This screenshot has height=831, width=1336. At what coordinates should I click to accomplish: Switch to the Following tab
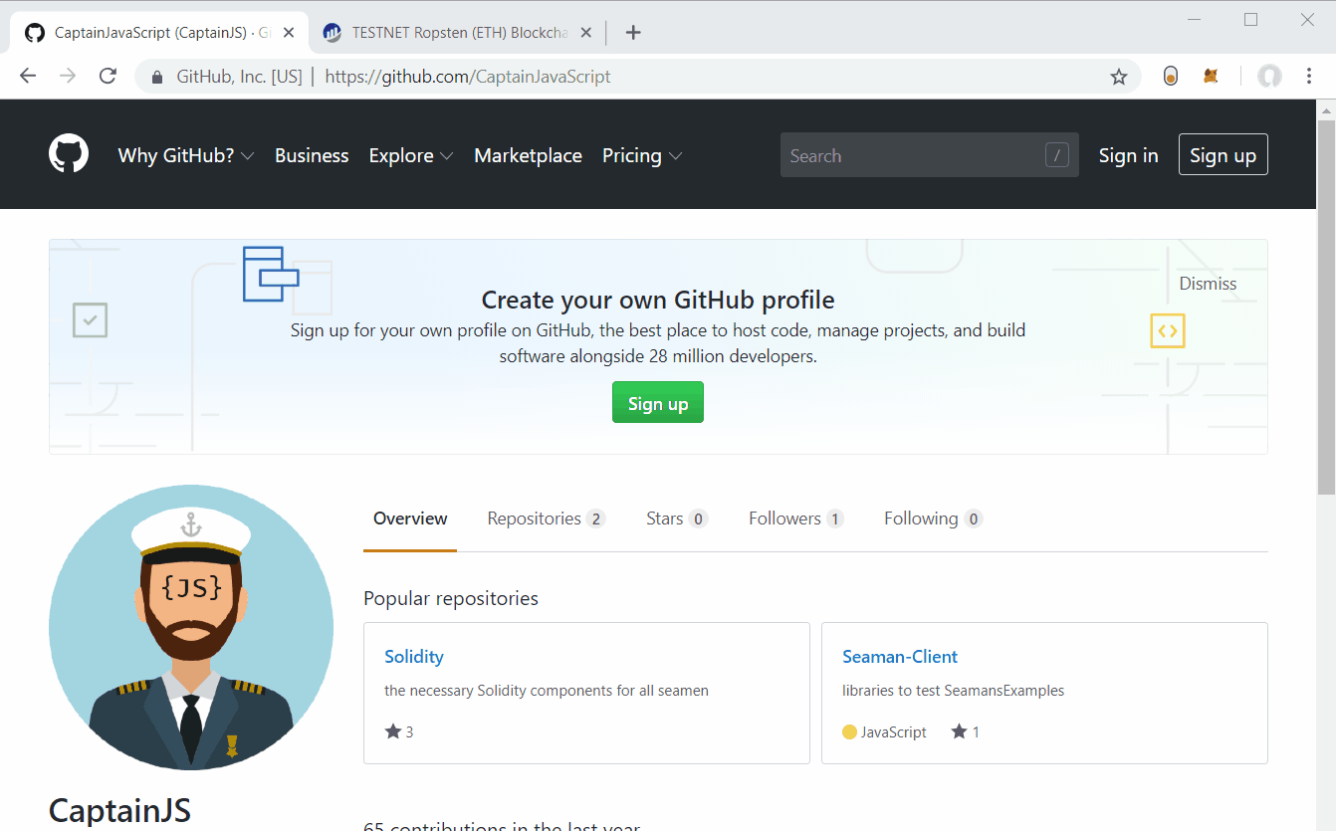coord(933,519)
